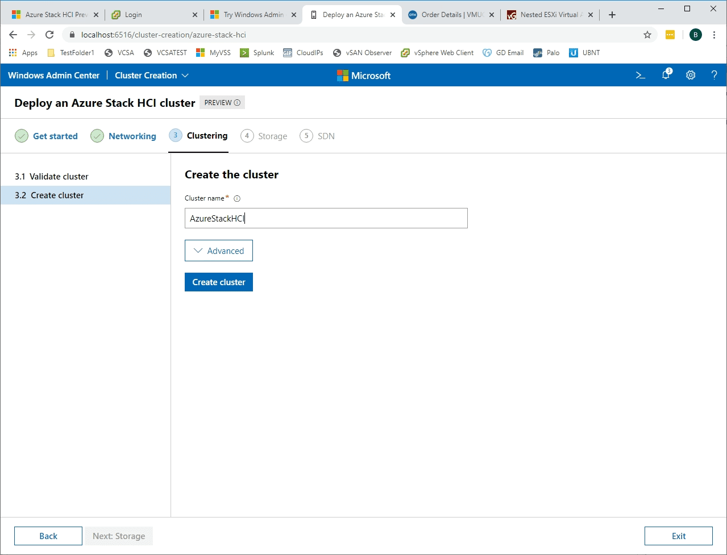Exit the cluster deployment wizard
727x555 pixels.
pyautogui.click(x=678, y=536)
